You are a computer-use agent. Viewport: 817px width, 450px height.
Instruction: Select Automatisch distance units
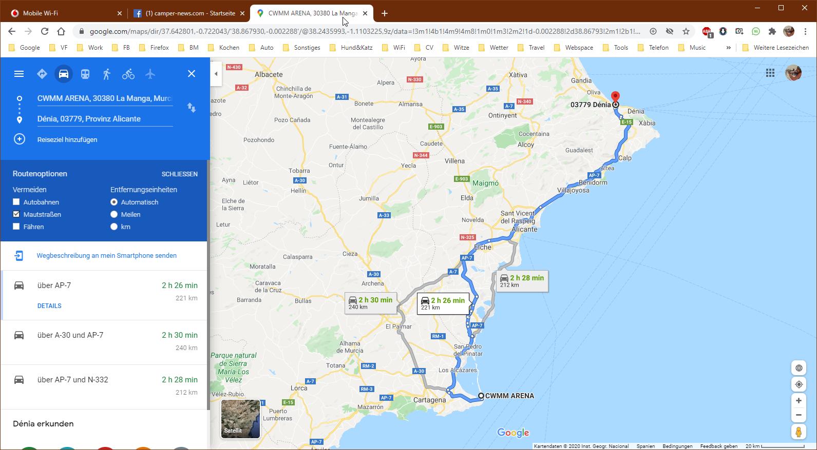[114, 202]
